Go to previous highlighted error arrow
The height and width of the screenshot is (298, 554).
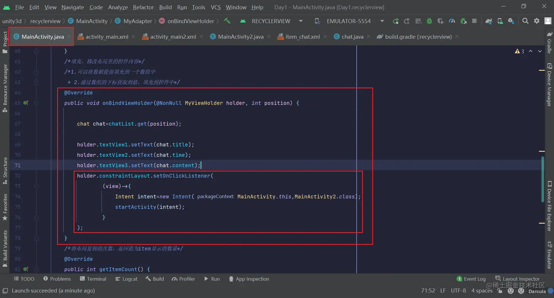tap(531, 51)
